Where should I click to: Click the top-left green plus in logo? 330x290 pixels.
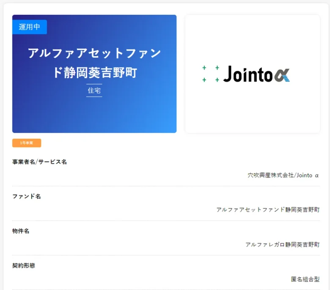click(204, 68)
